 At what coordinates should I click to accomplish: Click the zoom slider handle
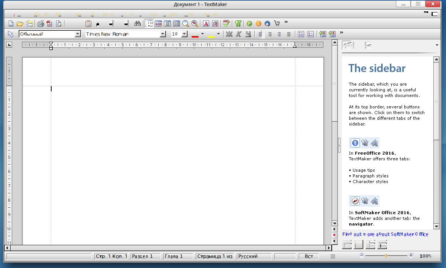[386, 256]
